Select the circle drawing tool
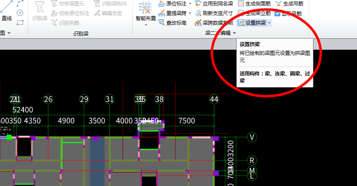Image resolution: width=357 pixels, height=186 pixels. point(20,13)
